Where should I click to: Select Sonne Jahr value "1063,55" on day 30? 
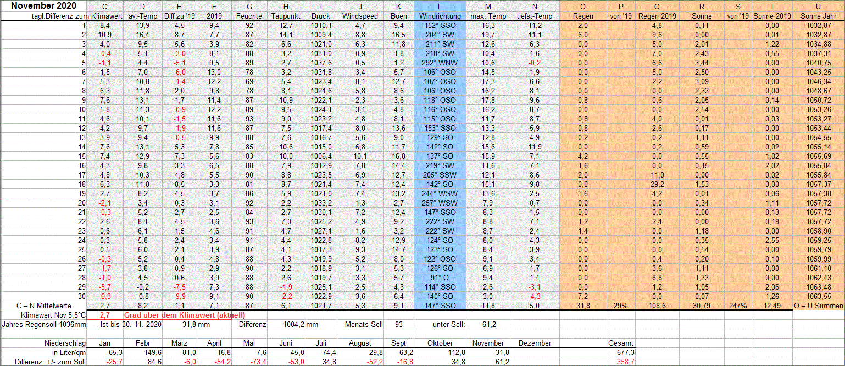pos(819,296)
